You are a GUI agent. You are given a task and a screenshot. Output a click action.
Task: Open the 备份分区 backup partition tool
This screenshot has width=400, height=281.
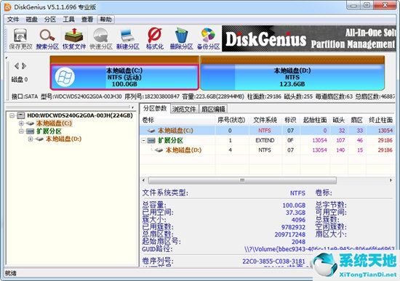coord(209,38)
